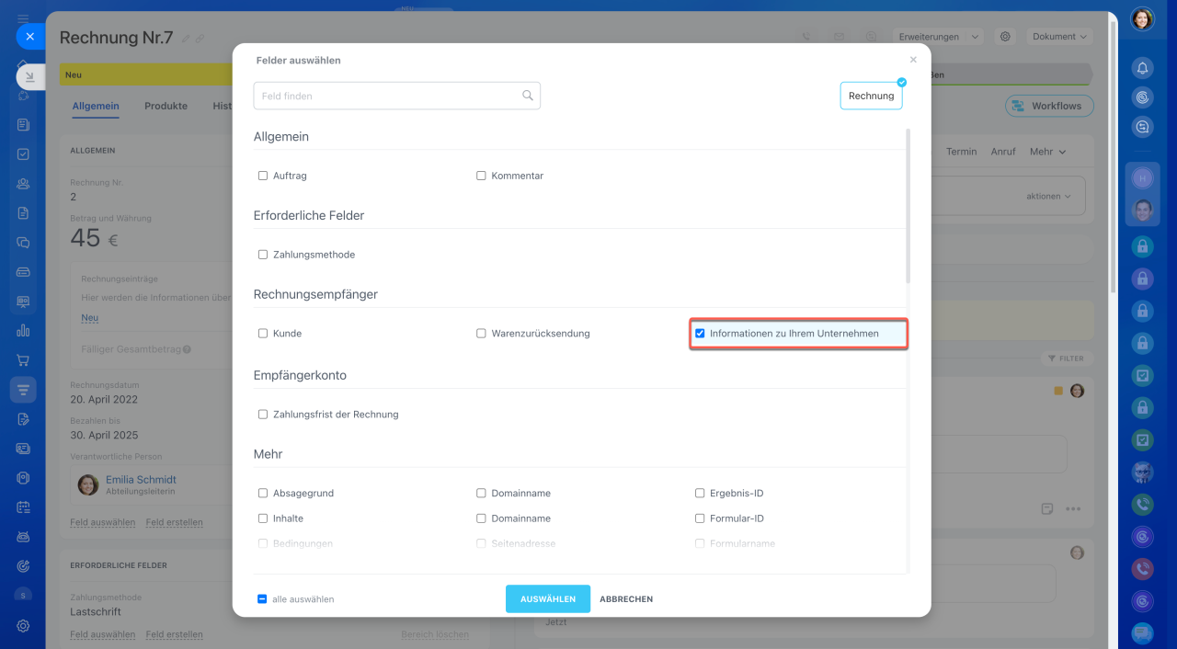Click the green phone icon in the right sidebar

tap(1142, 505)
